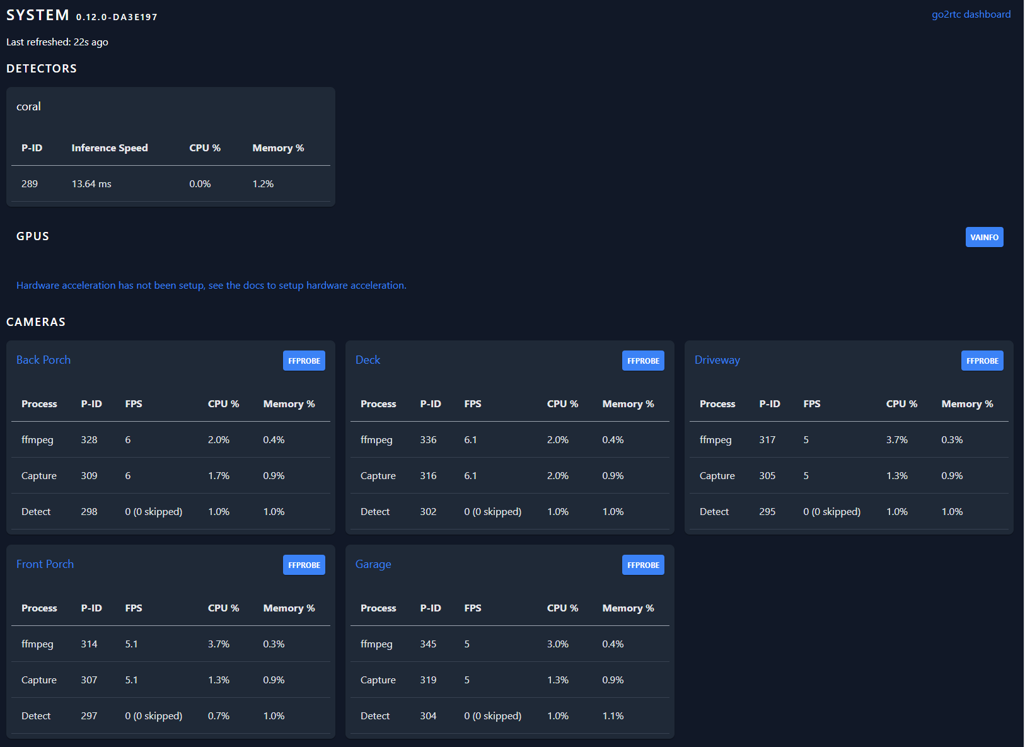Click the Driveway FFPROBE button
The width and height of the screenshot is (1025, 747).
coord(982,361)
